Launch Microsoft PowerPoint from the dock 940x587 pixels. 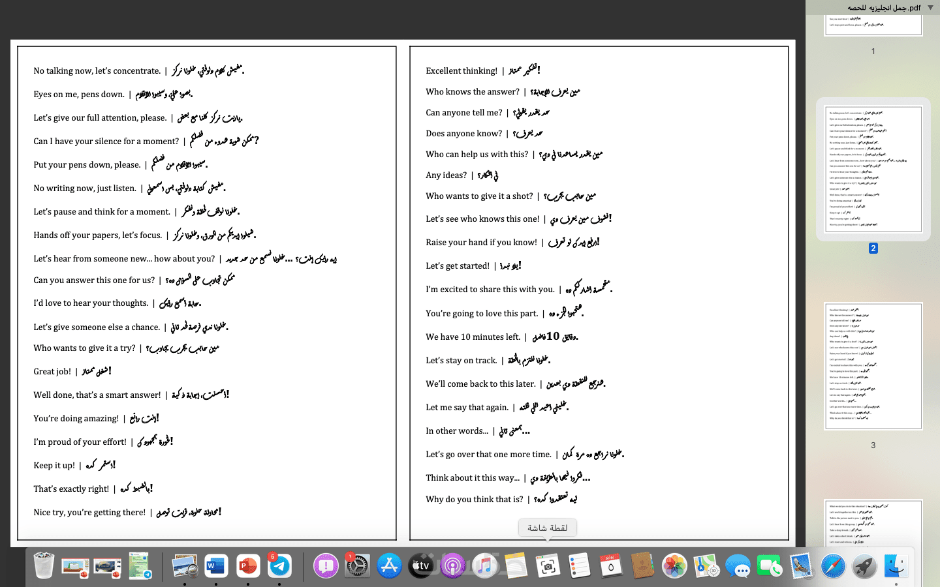[x=248, y=565]
